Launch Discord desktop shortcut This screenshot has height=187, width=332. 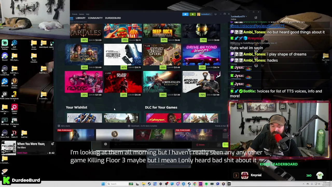pos(5,57)
